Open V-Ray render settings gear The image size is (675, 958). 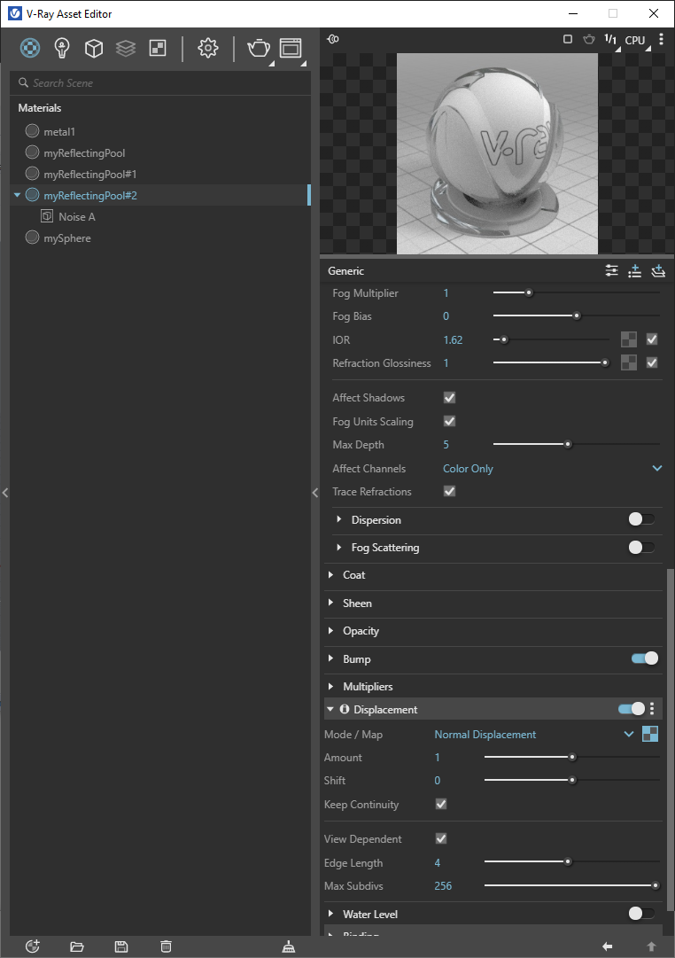[207, 48]
